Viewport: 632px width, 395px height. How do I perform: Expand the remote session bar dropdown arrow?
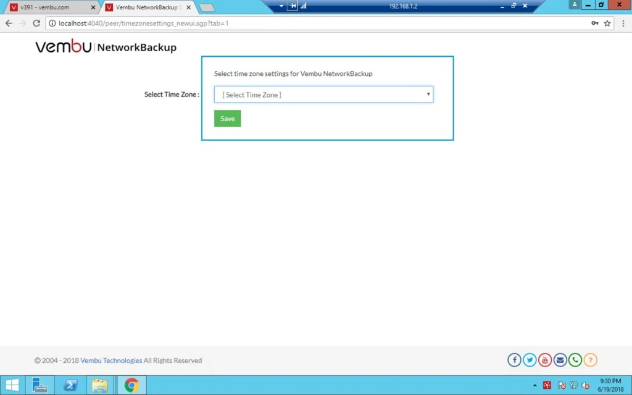pyautogui.click(x=281, y=6)
